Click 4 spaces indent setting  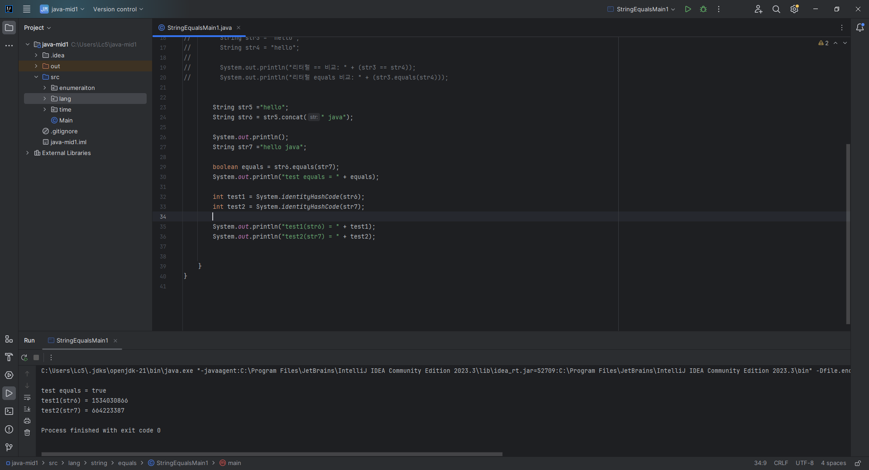pos(834,463)
